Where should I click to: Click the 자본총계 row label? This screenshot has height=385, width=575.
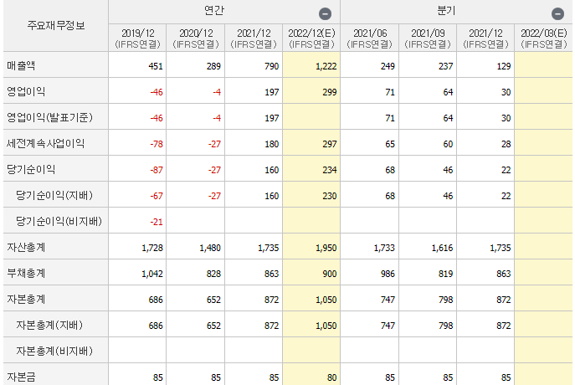coord(26,300)
